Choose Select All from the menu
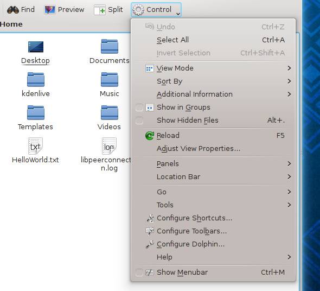 click(x=213, y=40)
